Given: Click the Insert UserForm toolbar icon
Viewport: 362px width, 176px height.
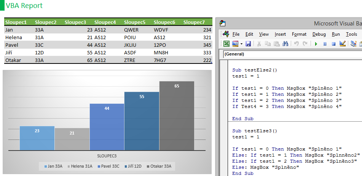Looking at the screenshot, I should 235,44.
